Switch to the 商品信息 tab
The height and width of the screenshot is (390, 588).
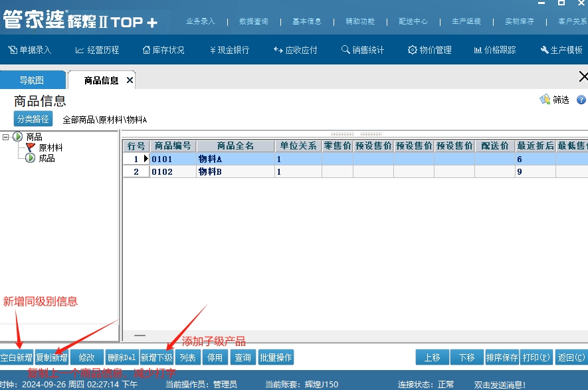coord(101,80)
